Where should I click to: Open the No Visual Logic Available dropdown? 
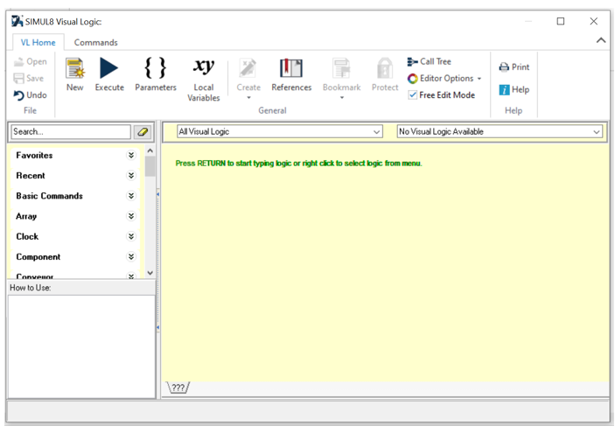coord(500,132)
